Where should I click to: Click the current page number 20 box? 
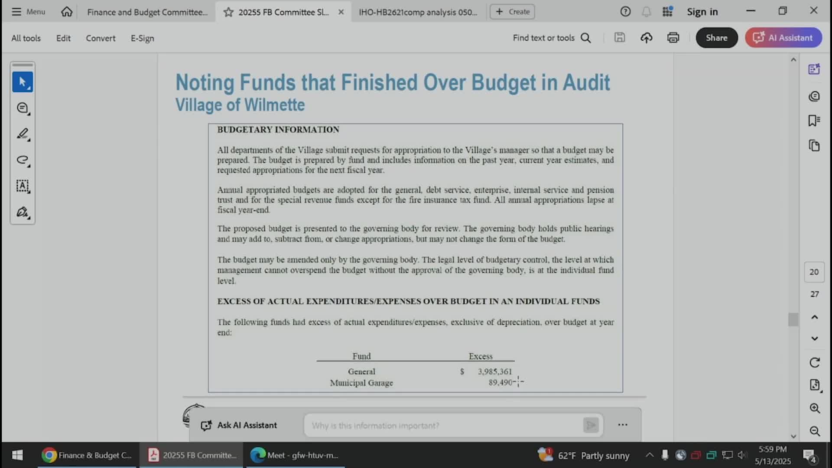click(814, 272)
